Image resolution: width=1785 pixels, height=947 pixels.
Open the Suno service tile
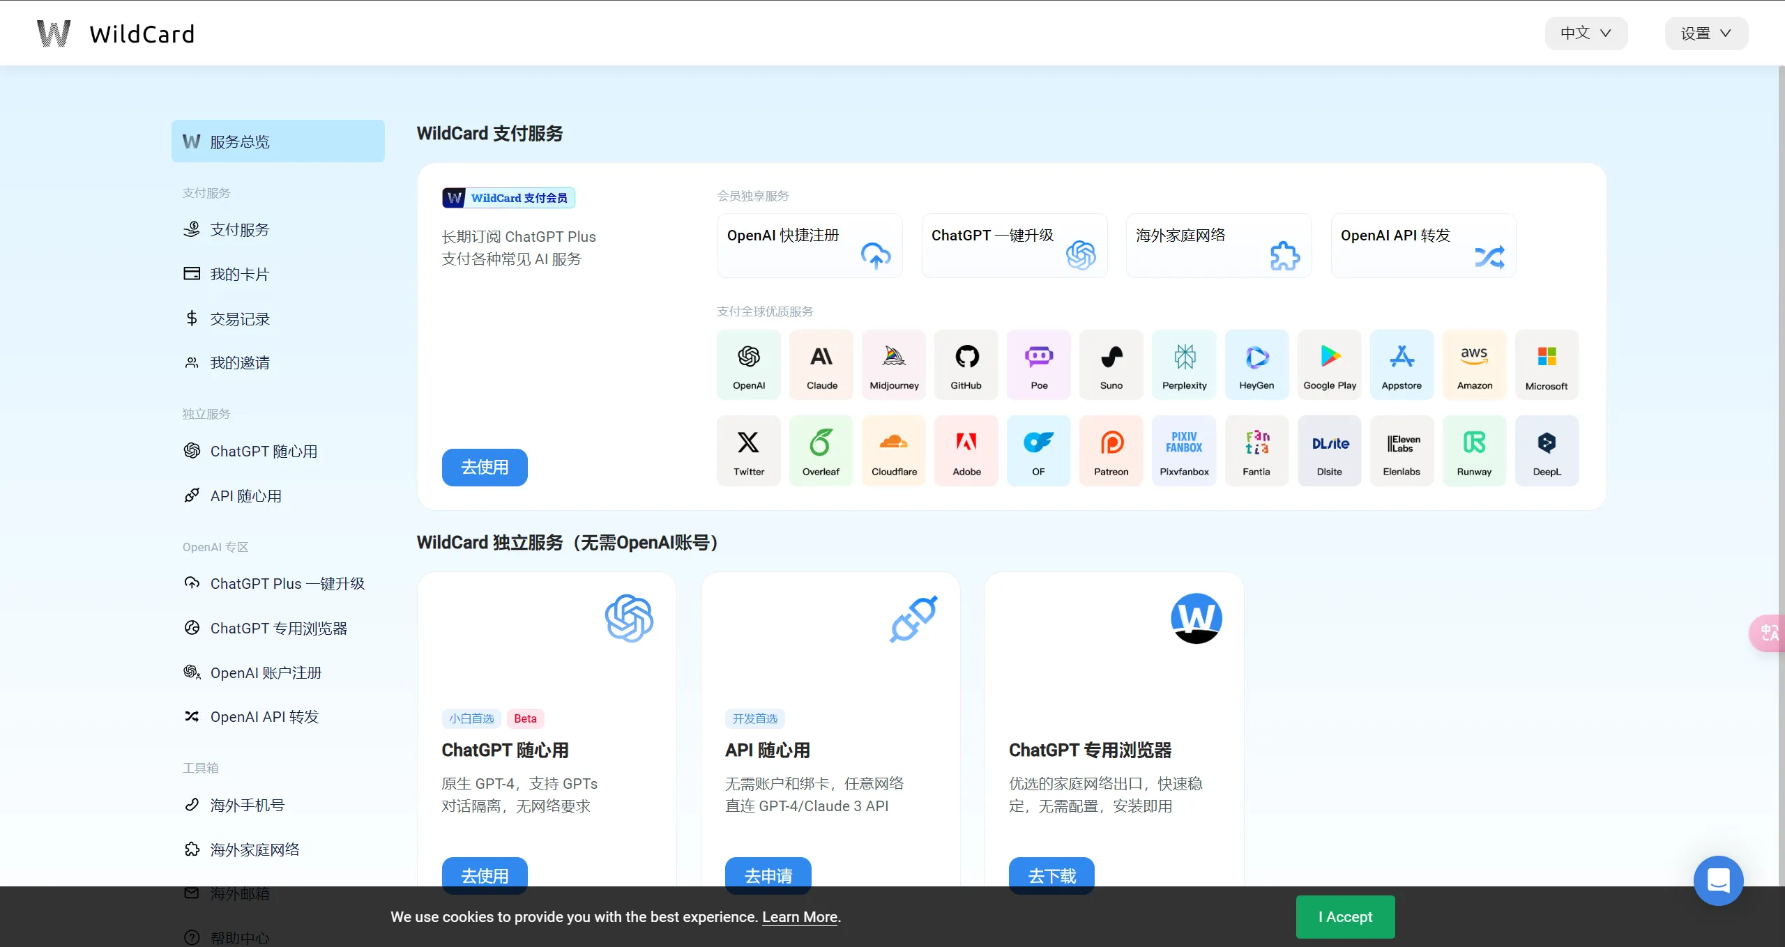click(x=1111, y=364)
